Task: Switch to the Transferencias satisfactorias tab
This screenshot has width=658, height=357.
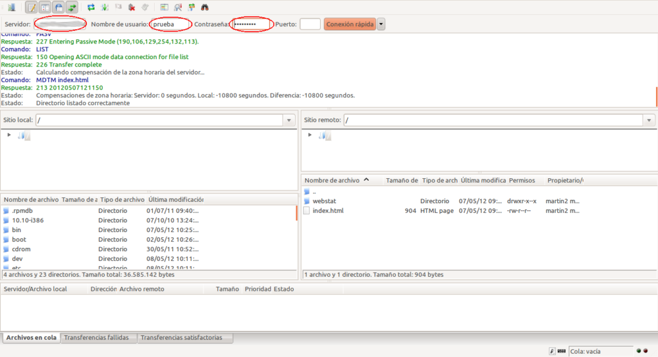Action: click(181, 338)
